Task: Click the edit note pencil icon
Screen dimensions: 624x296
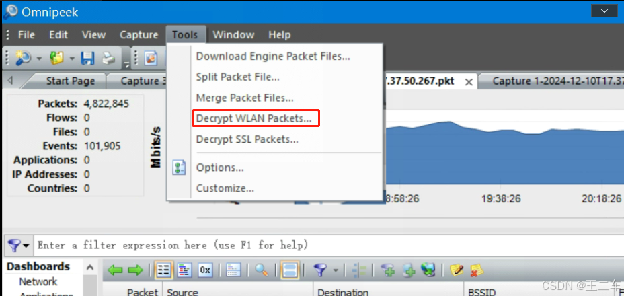Action: pyautogui.click(x=457, y=270)
